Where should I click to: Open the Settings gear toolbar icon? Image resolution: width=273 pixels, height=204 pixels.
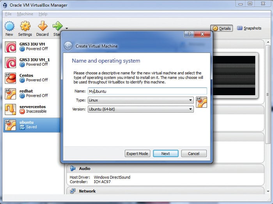coord(25,26)
